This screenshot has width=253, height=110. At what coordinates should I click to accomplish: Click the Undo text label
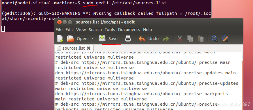point(154,39)
